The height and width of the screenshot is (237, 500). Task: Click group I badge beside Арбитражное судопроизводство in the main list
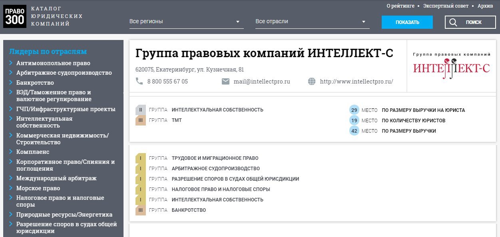tap(141, 169)
